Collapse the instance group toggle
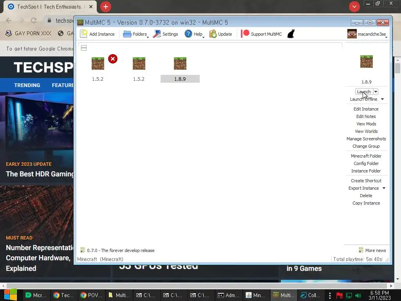Image resolution: width=401 pixels, height=301 pixels. coord(84,48)
